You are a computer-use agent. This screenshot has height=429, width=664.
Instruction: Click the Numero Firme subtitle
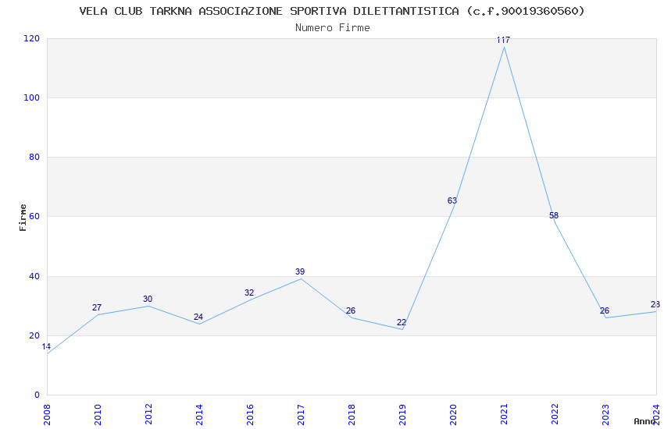coord(333,28)
